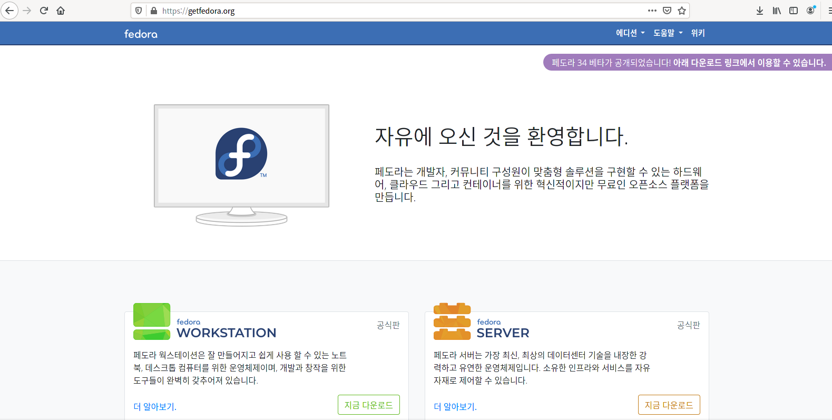The width and height of the screenshot is (832, 420).
Task: View site security padlock details
Action: [x=154, y=11]
